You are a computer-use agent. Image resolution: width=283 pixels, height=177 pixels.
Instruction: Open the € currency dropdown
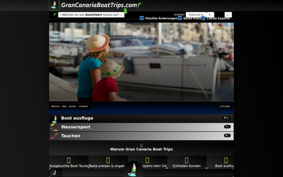[x=210, y=15]
